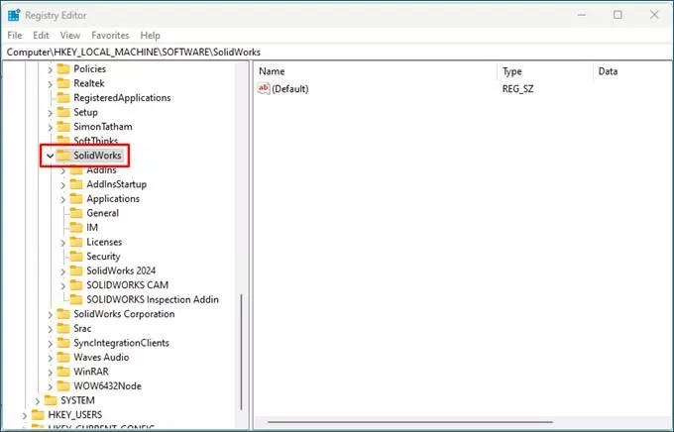The height and width of the screenshot is (432, 674).
Task: Click the SolidWorks 2024 folder icon
Action: (76, 270)
